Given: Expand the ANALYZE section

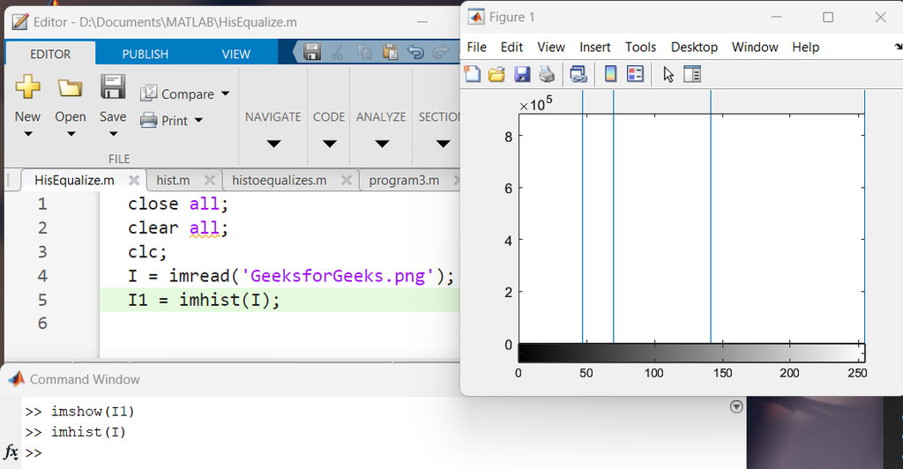Looking at the screenshot, I should coord(382,144).
